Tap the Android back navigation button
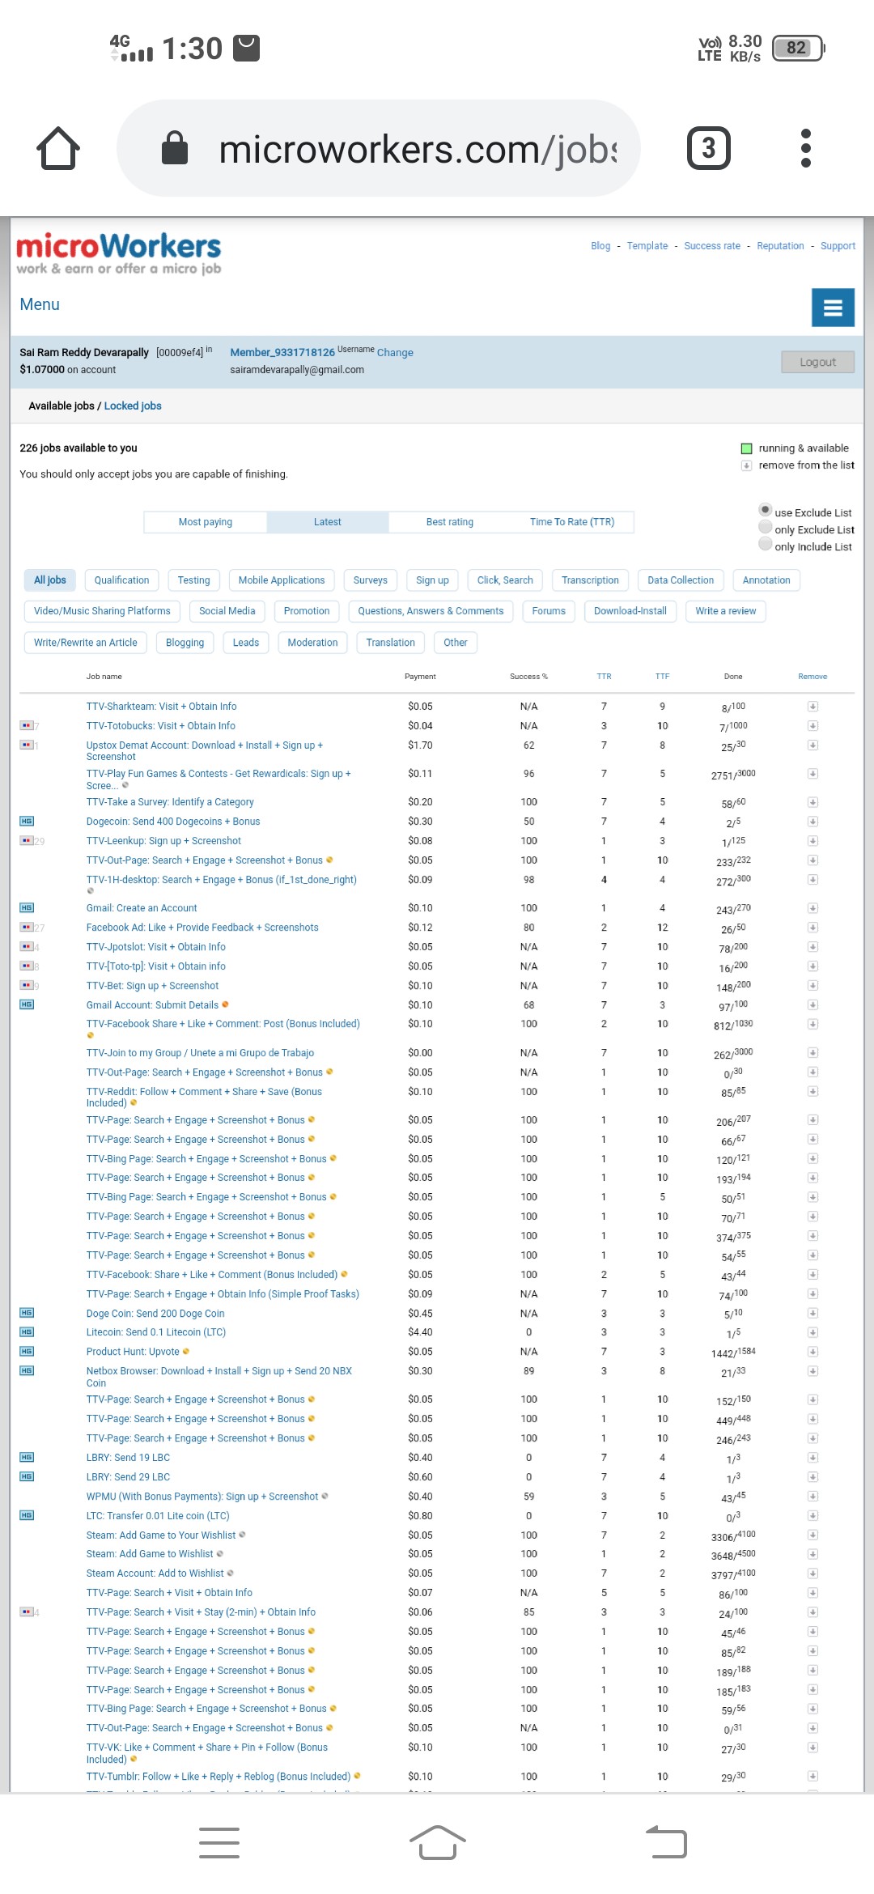 (x=666, y=1843)
